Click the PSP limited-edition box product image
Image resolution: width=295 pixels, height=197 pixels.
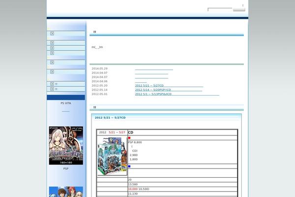(x=112, y=156)
